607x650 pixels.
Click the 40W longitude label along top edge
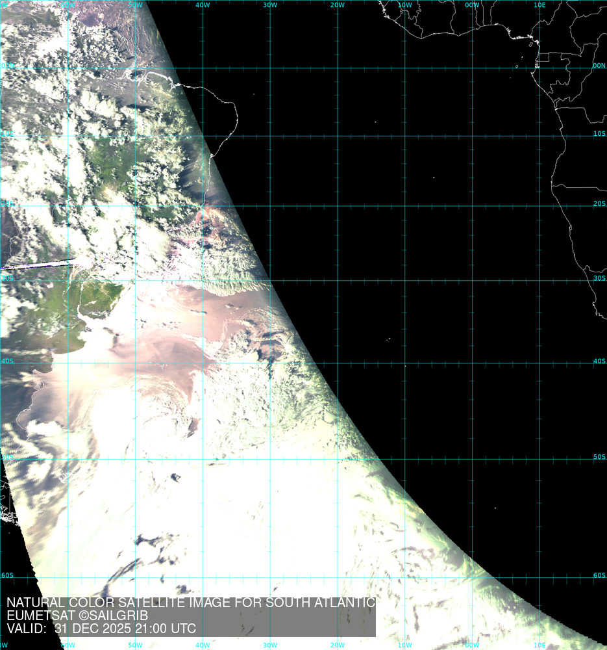coord(203,5)
